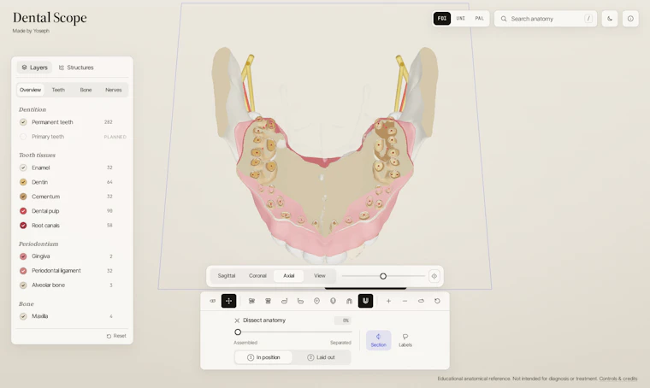Select the Bone sub-tab
The image size is (650, 388).
pyautogui.click(x=86, y=90)
